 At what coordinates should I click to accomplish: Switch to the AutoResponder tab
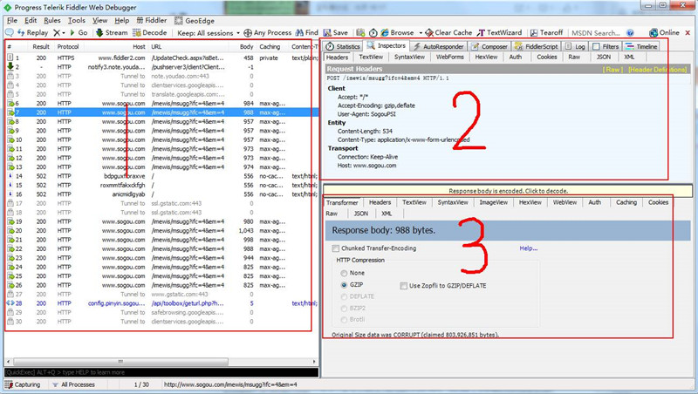point(438,46)
